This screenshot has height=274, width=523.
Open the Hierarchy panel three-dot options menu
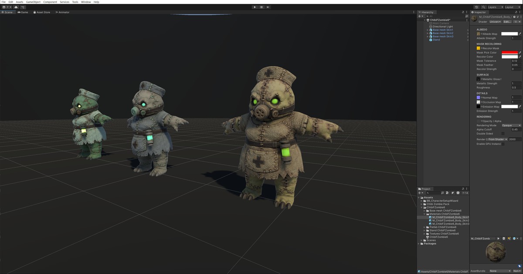[x=467, y=12]
